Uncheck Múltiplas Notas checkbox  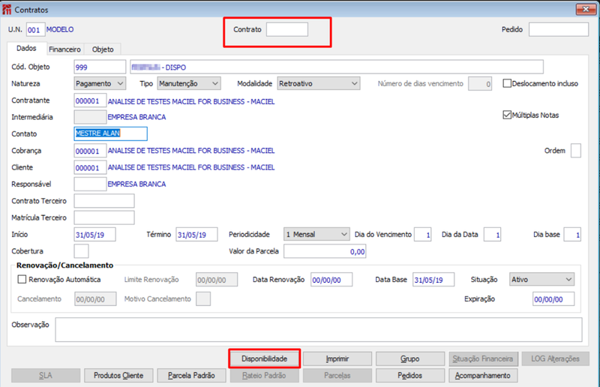(x=507, y=115)
